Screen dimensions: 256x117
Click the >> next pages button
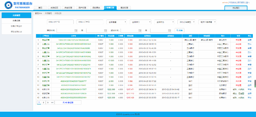click(52, 102)
